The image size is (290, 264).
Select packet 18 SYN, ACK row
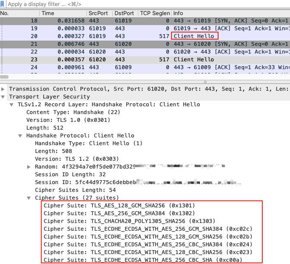130,21
